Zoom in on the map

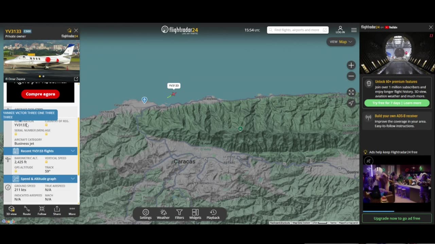pyautogui.click(x=351, y=65)
